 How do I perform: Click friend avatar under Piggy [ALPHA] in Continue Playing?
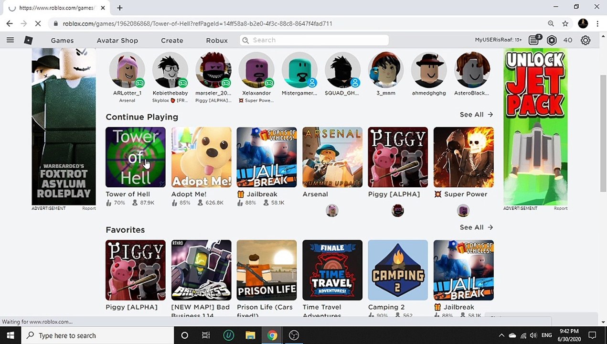pyautogui.click(x=397, y=210)
